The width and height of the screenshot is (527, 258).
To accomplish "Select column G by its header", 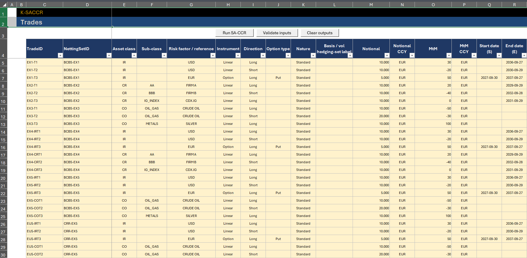I will pyautogui.click(x=191, y=5).
